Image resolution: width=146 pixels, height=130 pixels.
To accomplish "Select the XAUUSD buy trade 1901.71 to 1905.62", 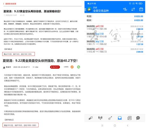I will point(115,43).
